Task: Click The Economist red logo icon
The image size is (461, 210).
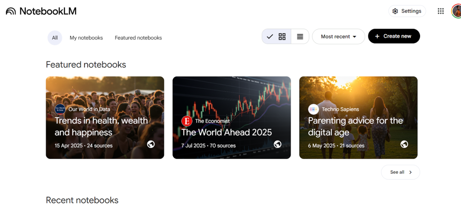Action: click(x=186, y=121)
